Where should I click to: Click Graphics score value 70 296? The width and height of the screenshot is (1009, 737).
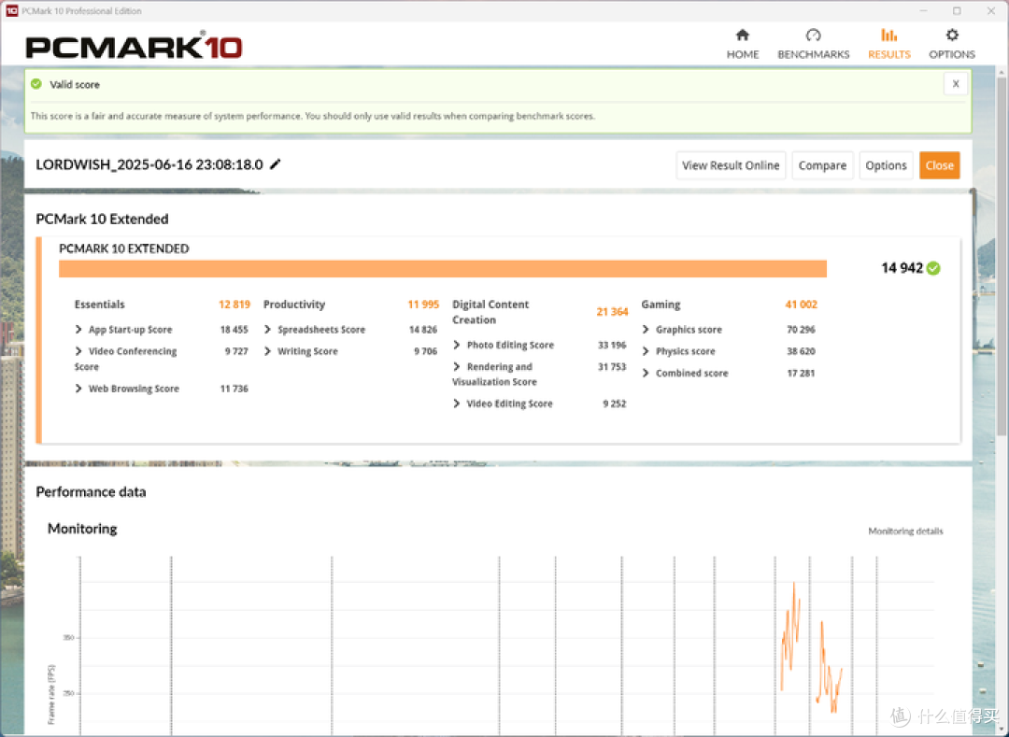click(802, 330)
